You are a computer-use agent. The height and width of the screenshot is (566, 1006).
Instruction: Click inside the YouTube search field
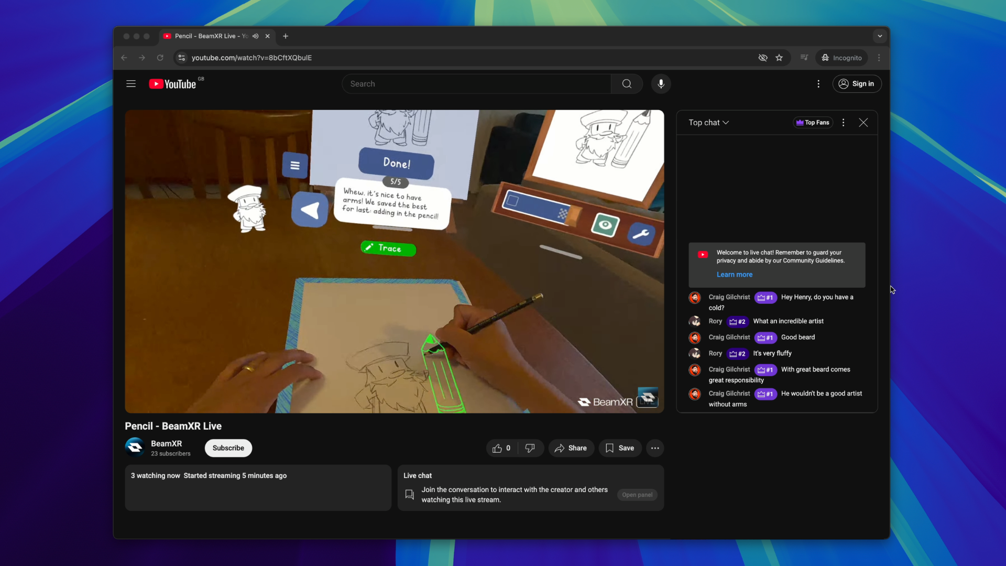point(472,84)
